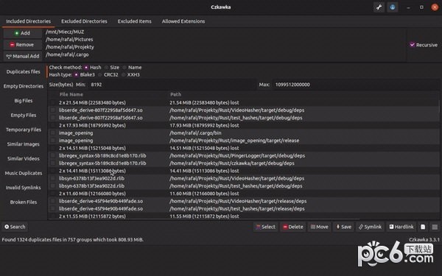Open Duplicates files section
Viewport: 442px width, 276px height.
click(x=24, y=72)
